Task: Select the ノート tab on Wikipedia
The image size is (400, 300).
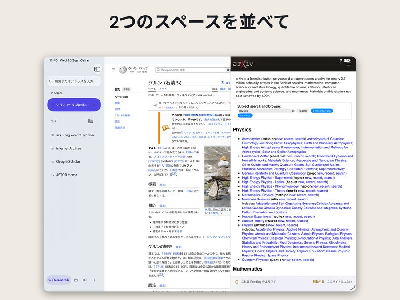Action: (x=163, y=89)
